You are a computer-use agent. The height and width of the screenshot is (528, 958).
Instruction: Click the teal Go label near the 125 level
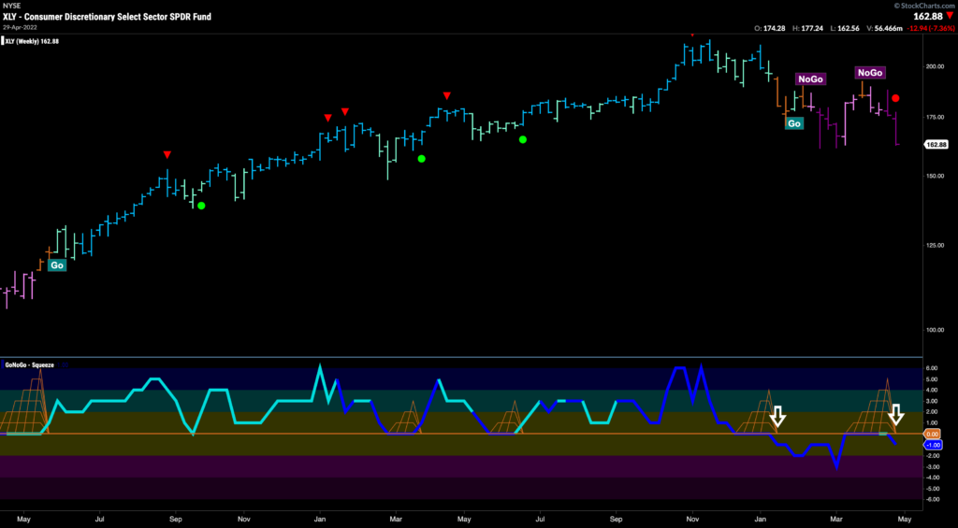[x=57, y=265]
